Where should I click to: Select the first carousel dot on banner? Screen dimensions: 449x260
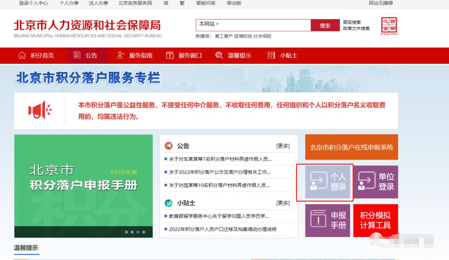(x=126, y=232)
